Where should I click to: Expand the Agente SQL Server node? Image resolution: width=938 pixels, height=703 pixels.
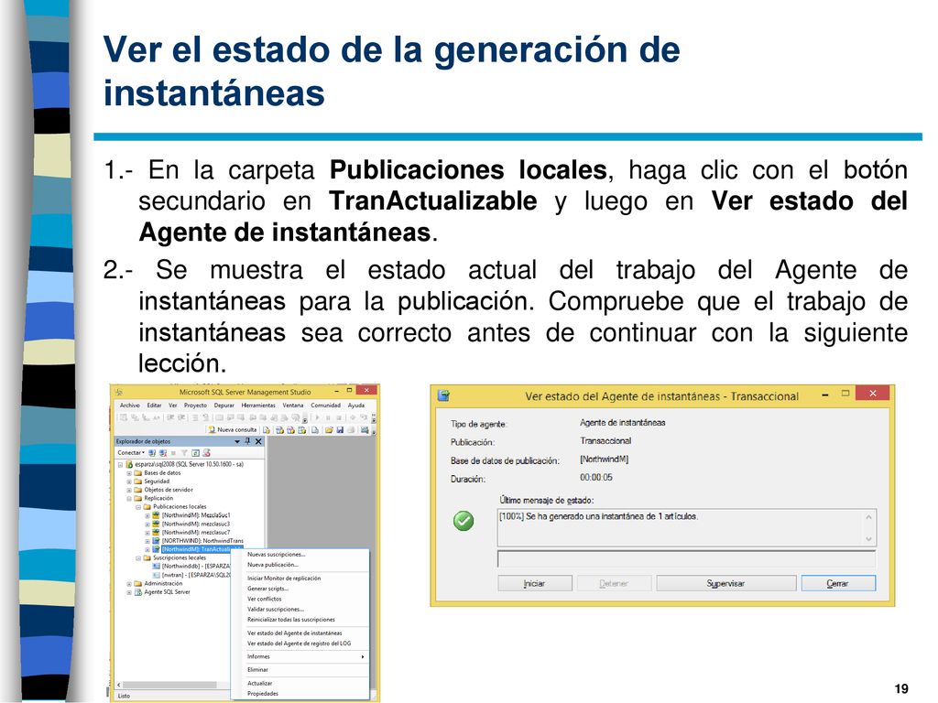[128, 592]
